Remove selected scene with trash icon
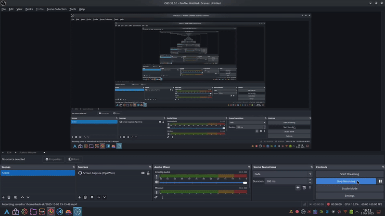 coord(9,197)
